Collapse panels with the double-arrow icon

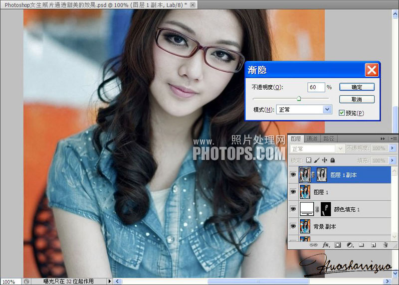(383, 139)
